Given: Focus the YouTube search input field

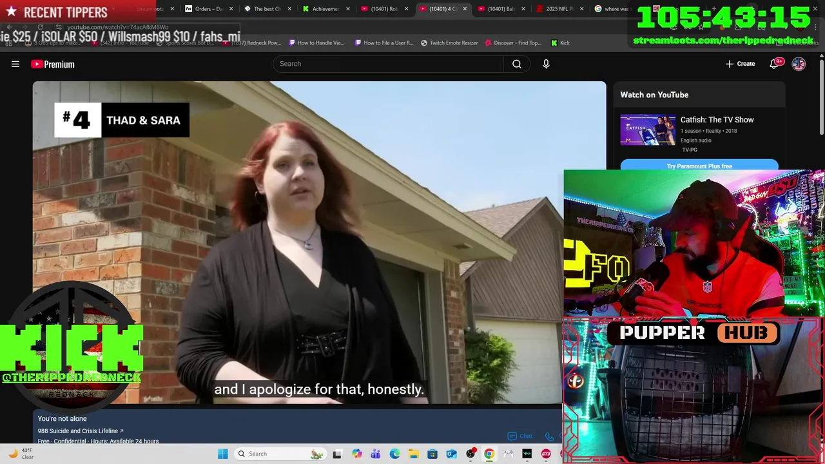Looking at the screenshot, I should click(388, 64).
